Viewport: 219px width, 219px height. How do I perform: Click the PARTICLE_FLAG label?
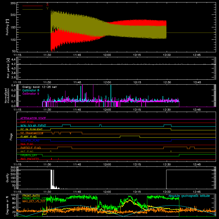click(x=31, y=148)
